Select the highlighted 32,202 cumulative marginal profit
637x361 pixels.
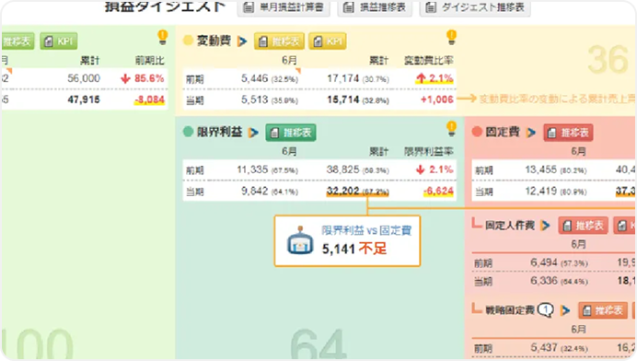(x=342, y=191)
